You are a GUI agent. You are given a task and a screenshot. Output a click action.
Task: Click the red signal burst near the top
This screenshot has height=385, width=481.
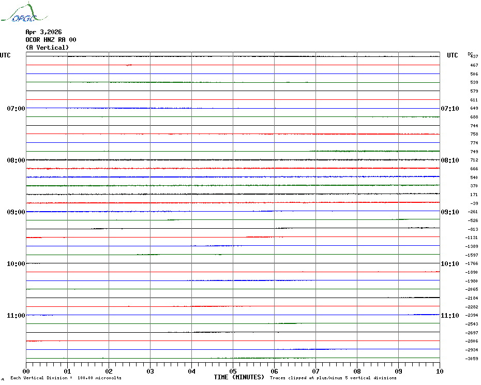128,65
